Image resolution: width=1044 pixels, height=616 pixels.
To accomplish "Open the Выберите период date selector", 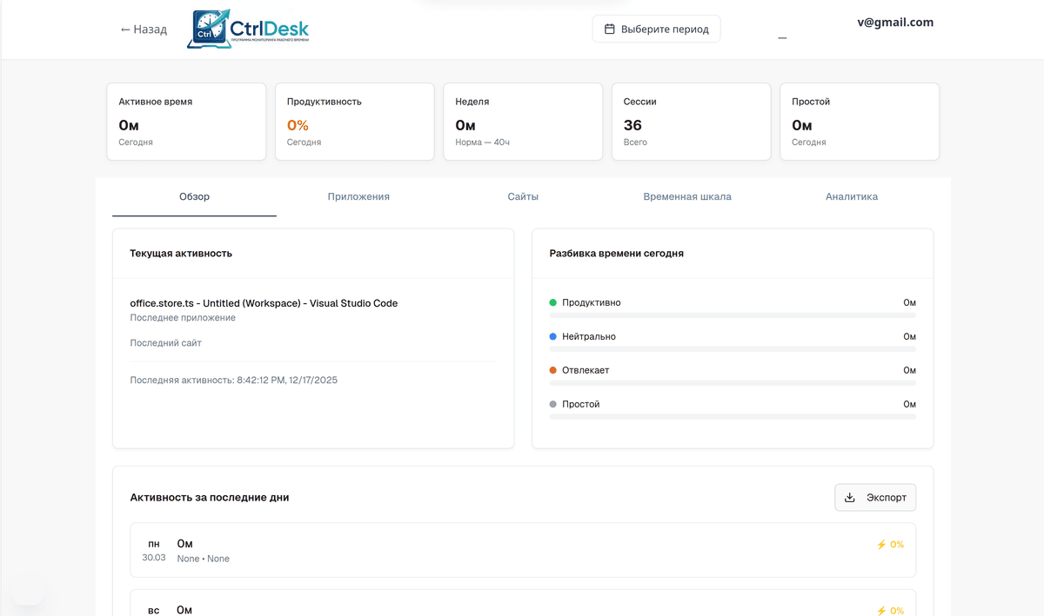I will pyautogui.click(x=656, y=29).
